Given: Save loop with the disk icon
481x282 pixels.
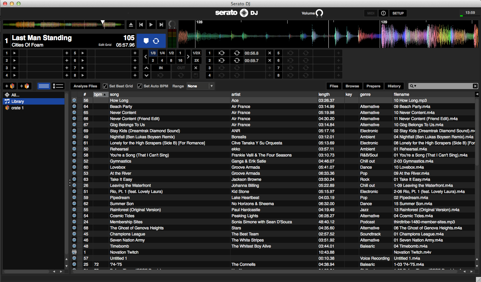Looking at the screenshot, I should pyautogui.click(x=195, y=75).
